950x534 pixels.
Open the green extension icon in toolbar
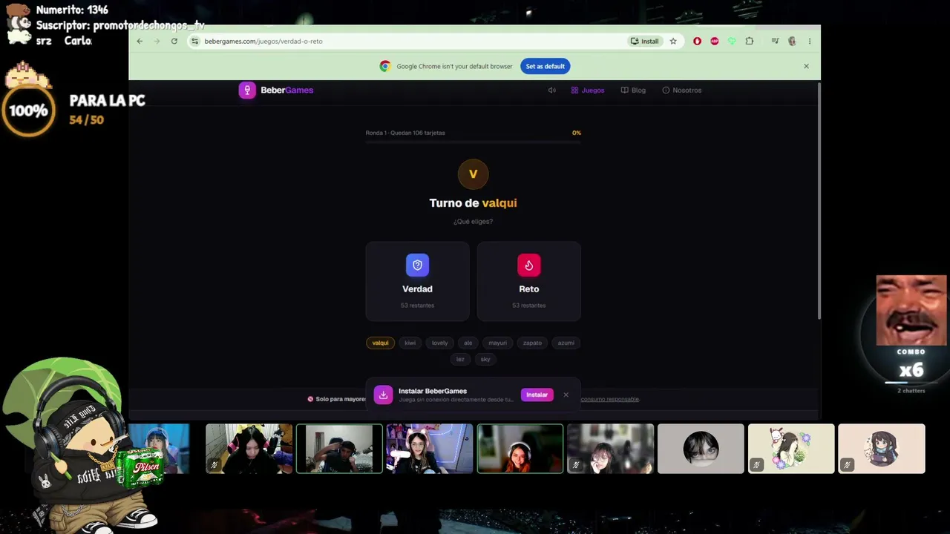(x=732, y=42)
